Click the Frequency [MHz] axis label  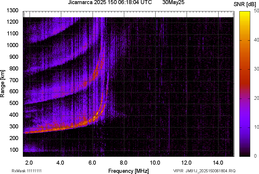pos(129,171)
